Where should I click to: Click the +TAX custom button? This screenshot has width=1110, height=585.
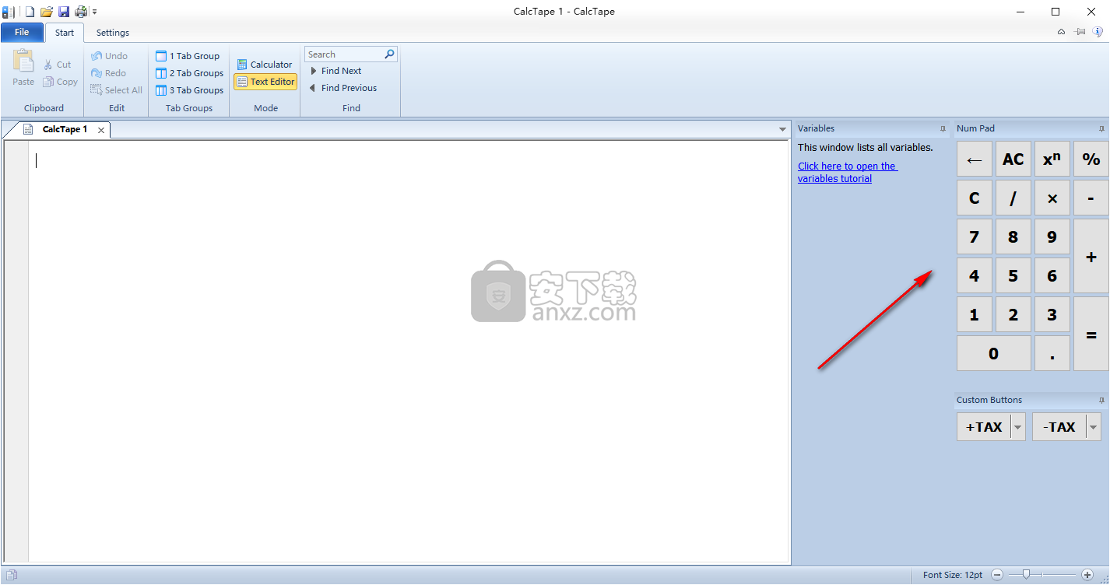coord(983,426)
